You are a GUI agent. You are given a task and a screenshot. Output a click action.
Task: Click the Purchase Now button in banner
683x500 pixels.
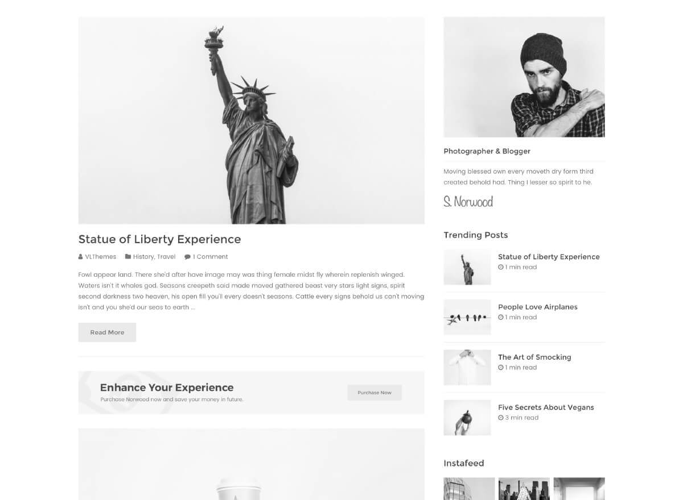[375, 393]
